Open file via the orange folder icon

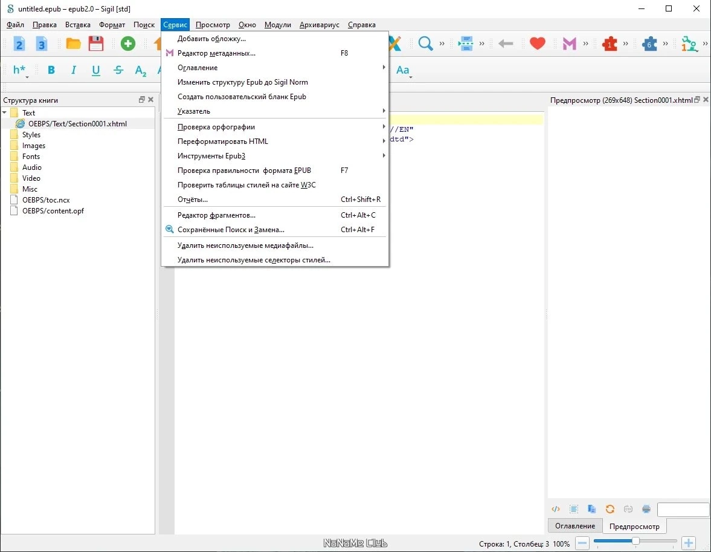tap(73, 44)
